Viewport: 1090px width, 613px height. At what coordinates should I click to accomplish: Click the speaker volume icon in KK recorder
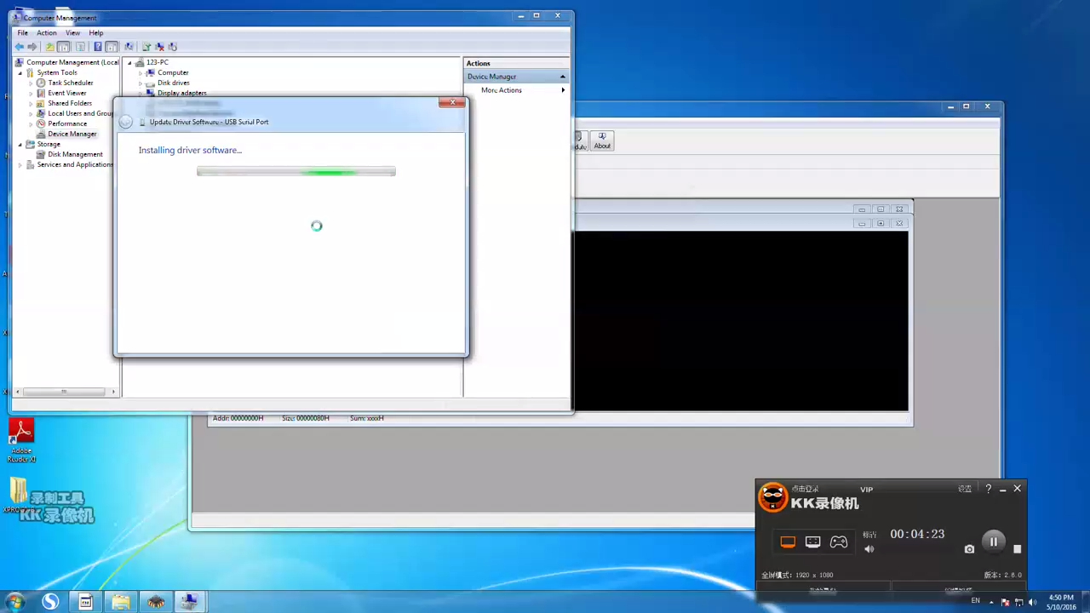coord(869,549)
